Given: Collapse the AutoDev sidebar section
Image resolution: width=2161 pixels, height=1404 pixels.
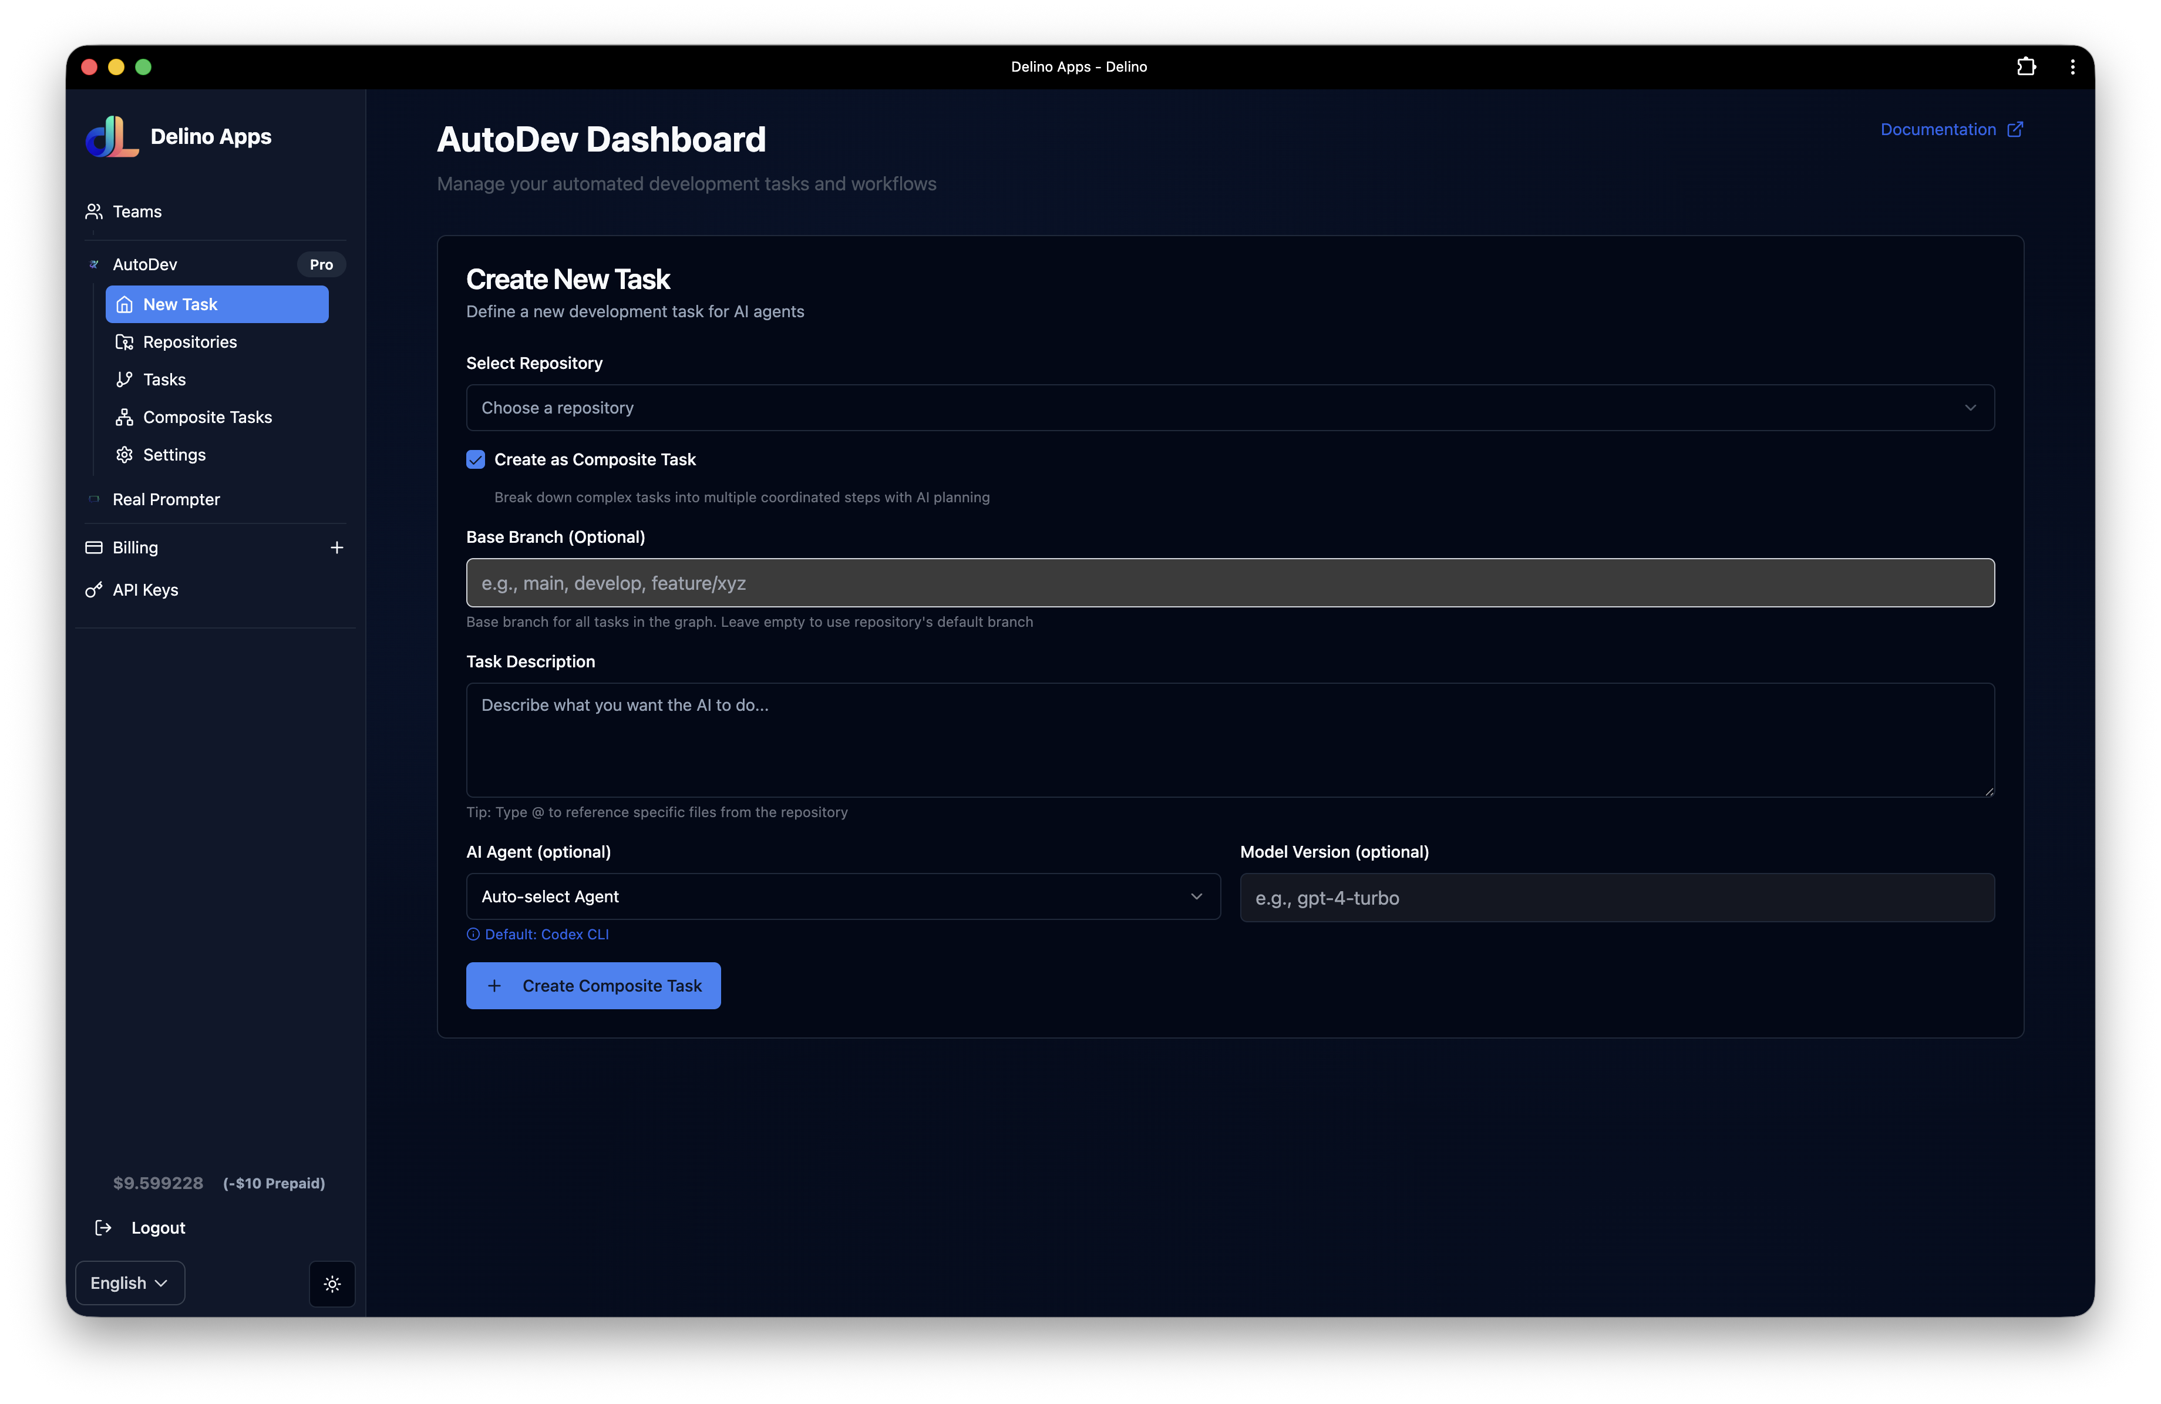Looking at the screenshot, I should [x=145, y=264].
